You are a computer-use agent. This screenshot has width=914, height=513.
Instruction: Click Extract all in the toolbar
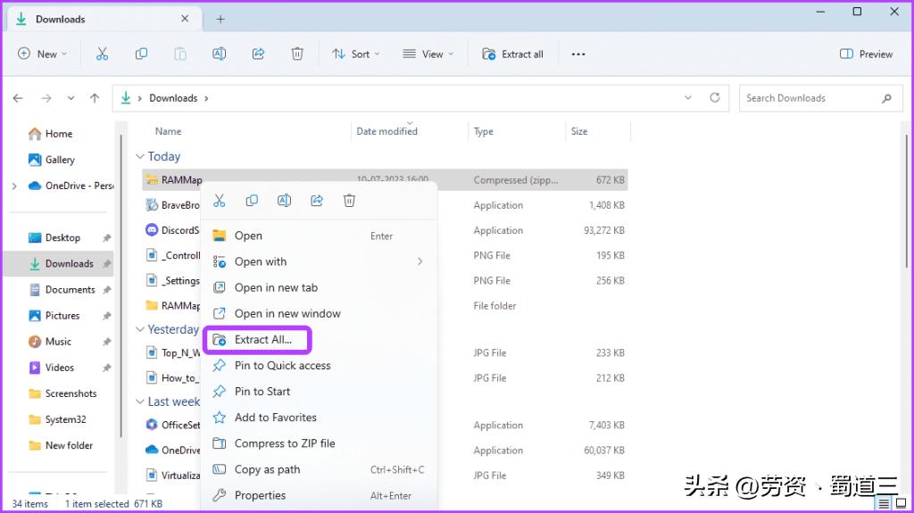click(x=513, y=54)
